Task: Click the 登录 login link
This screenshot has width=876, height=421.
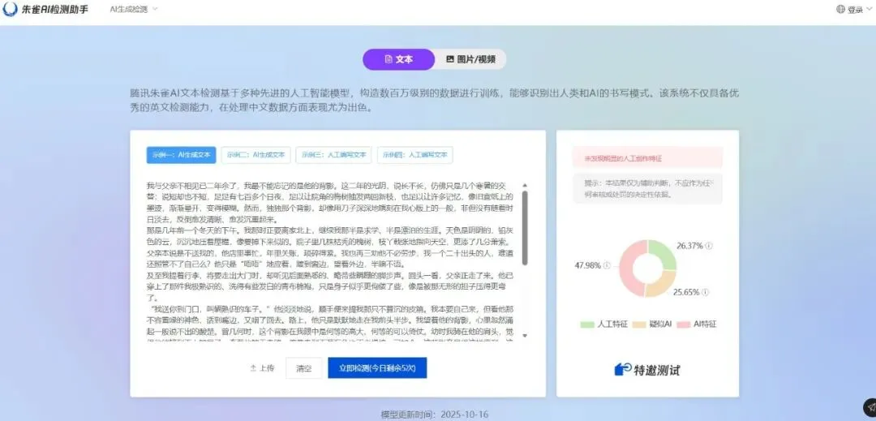Action: tap(856, 10)
